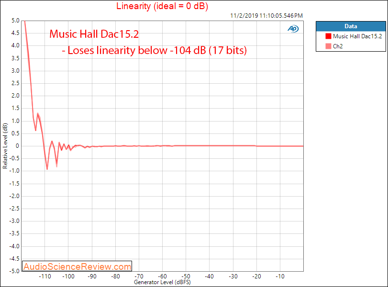Click the -3.0 y-axis tick label
The width and height of the screenshot is (388, 287).
point(14,221)
